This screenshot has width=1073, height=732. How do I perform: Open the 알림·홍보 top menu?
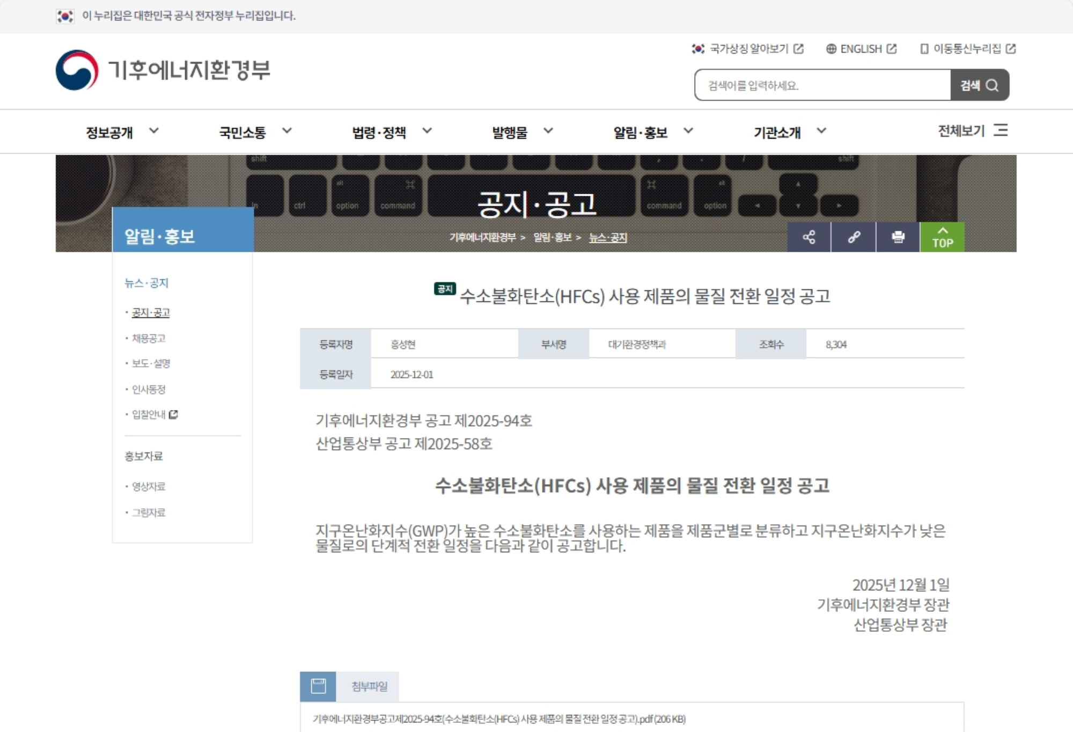click(x=640, y=132)
